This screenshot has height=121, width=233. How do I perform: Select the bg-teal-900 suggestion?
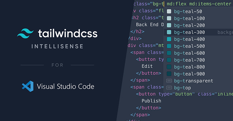(198, 74)
